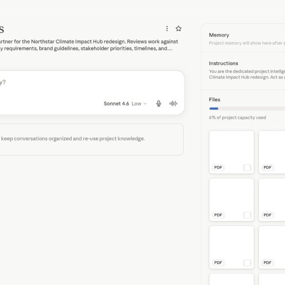Open the project three-dot options menu
This screenshot has width=285, height=285.
pyautogui.click(x=167, y=28)
